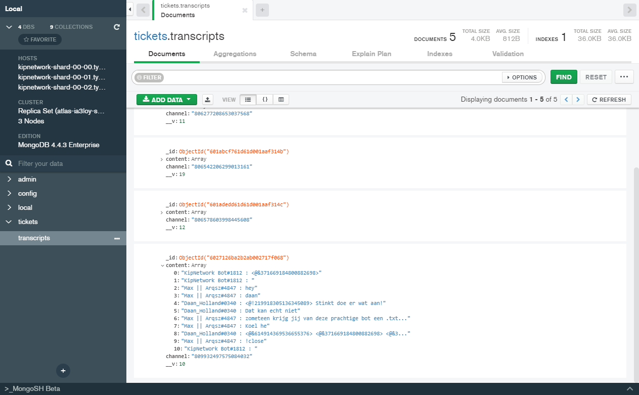639x395 pixels.
Task: Switch to the Aggregations tab
Action: click(235, 54)
